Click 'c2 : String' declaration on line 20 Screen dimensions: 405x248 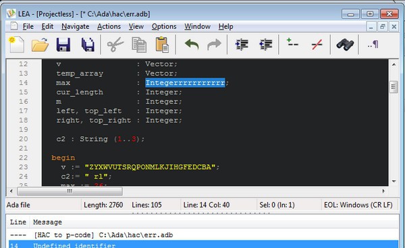(x=82, y=139)
